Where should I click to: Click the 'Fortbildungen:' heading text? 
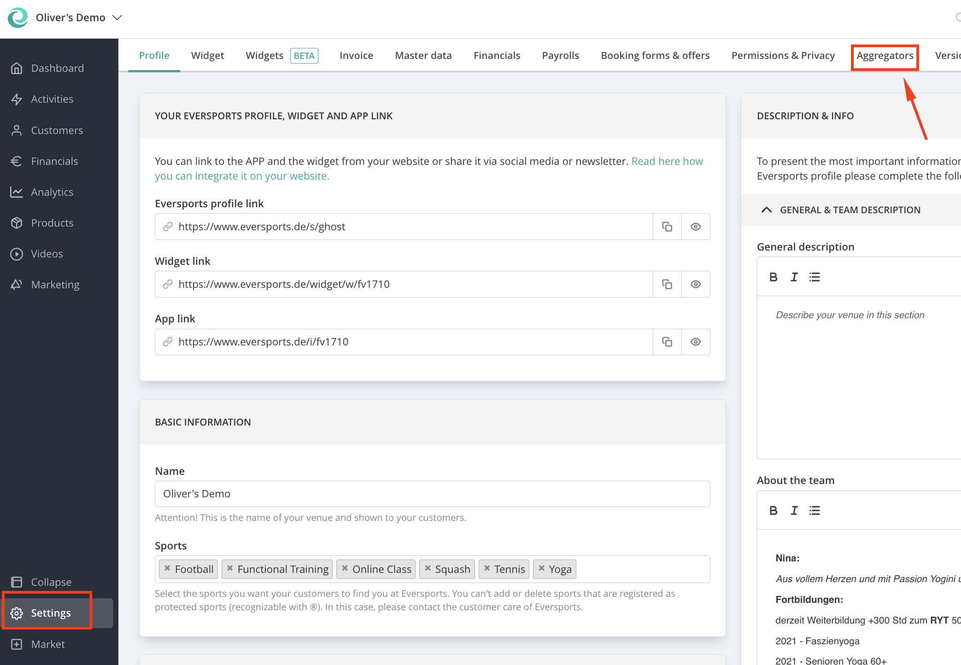click(x=809, y=600)
